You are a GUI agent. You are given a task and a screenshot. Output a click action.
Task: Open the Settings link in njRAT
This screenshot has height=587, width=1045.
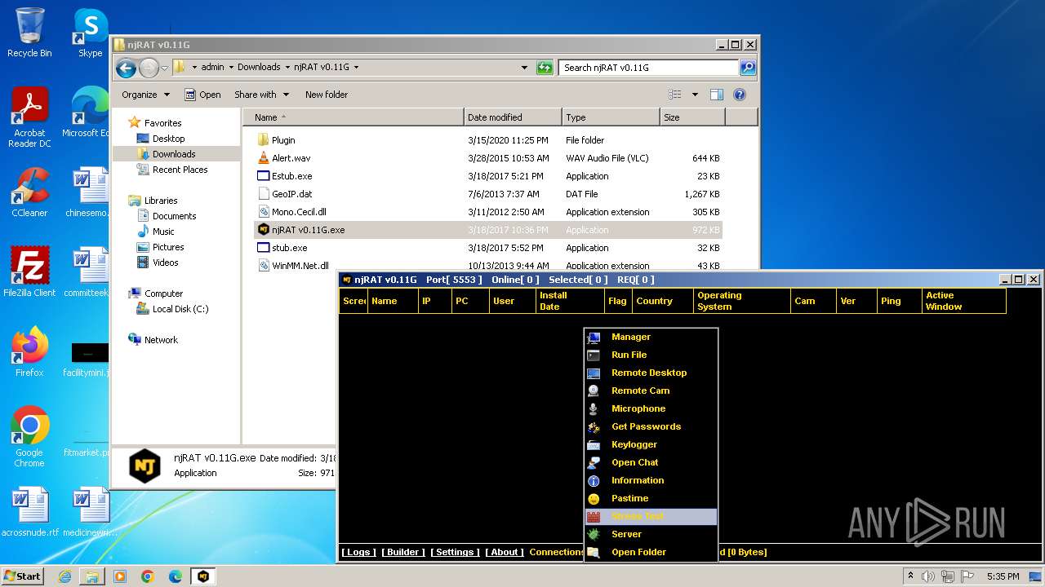455,552
